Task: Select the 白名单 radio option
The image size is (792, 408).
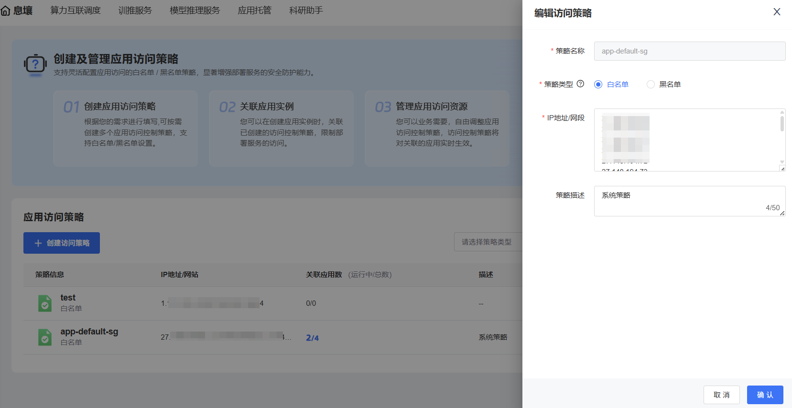Action: pyautogui.click(x=598, y=85)
